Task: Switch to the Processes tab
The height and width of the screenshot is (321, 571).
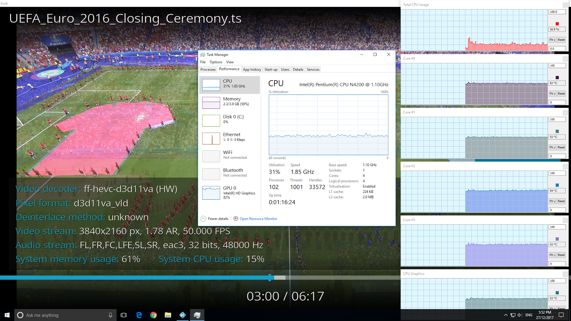Action: (x=208, y=70)
